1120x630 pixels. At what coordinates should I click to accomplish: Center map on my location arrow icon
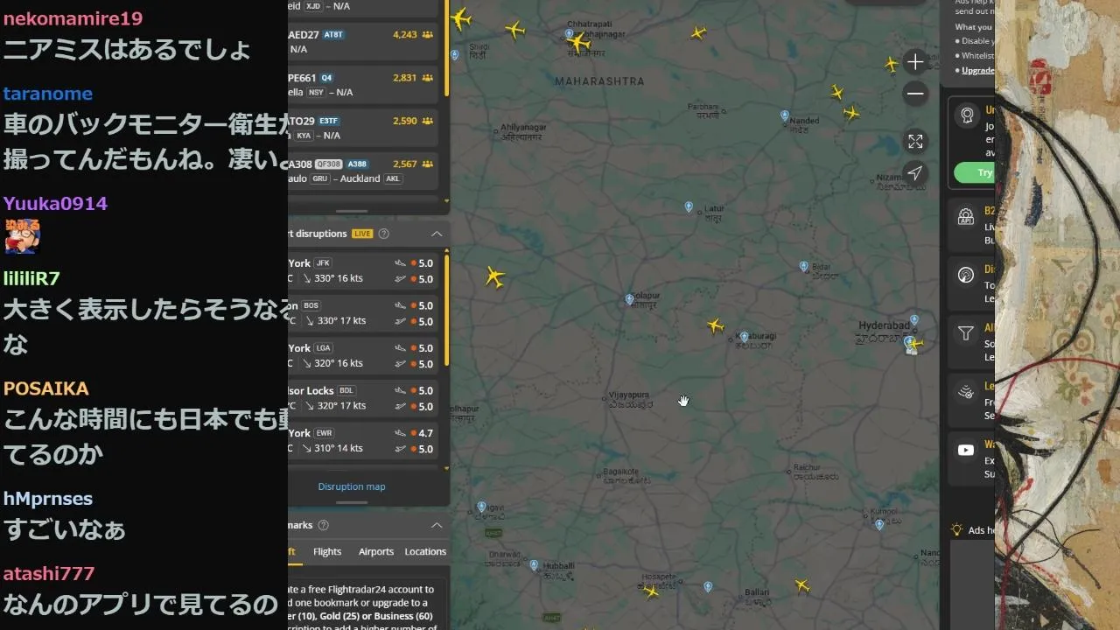click(915, 172)
